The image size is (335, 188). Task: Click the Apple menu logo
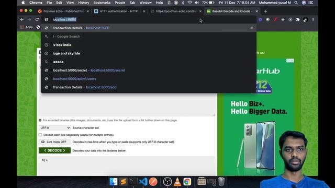(23, 3)
